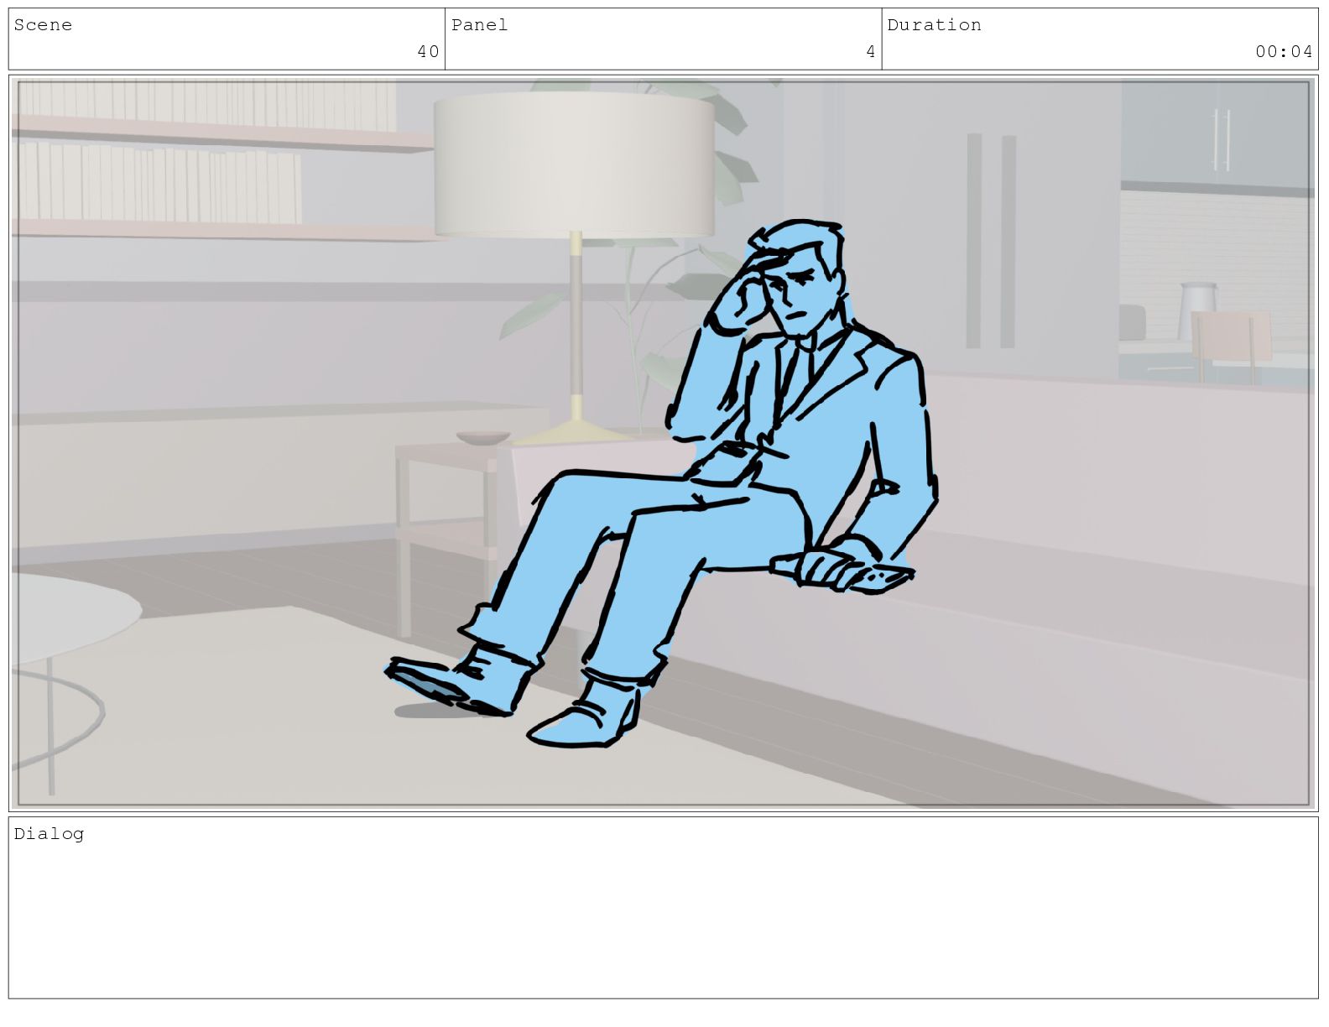Click the Dialog label text
The height and width of the screenshot is (1027, 1329).
(49, 834)
